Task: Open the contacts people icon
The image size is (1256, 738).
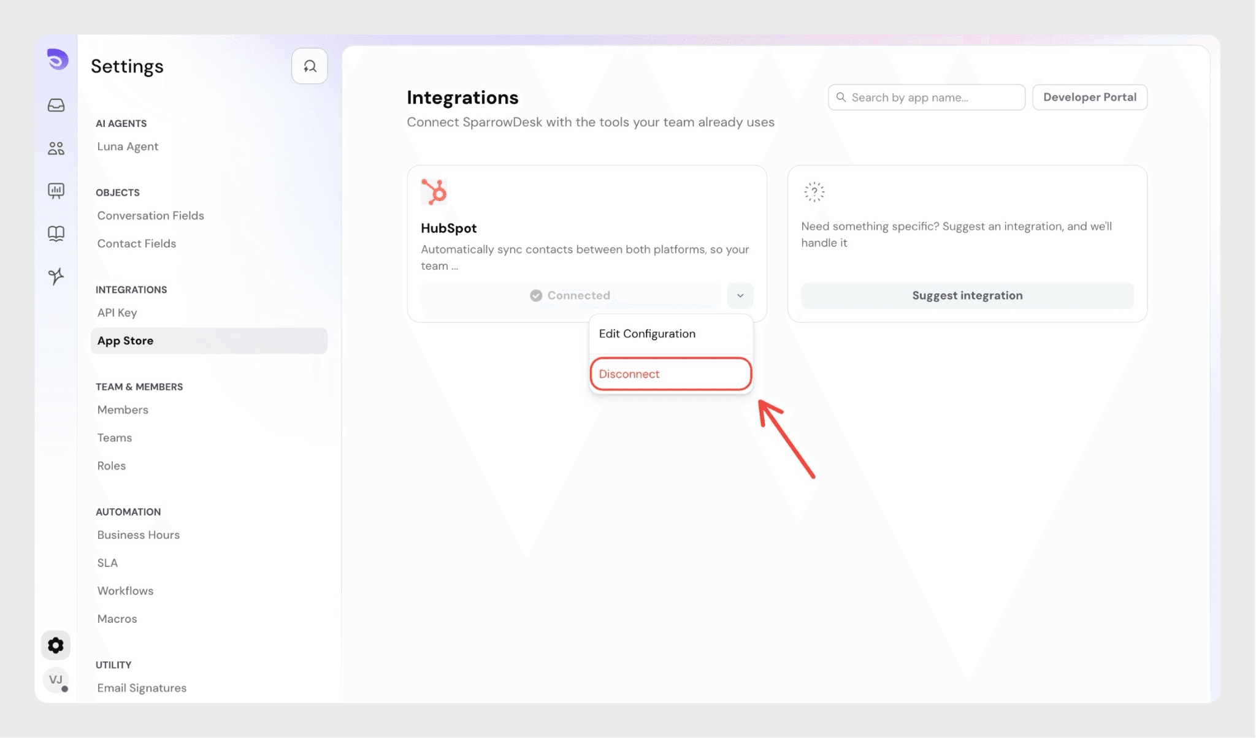Action: point(56,148)
